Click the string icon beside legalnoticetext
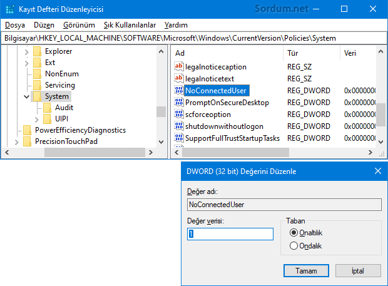This screenshot has height=286, width=388. [178, 78]
